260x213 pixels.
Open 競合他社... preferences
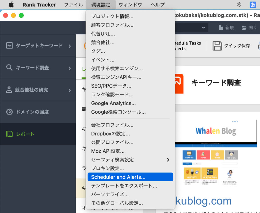tap(130, 42)
